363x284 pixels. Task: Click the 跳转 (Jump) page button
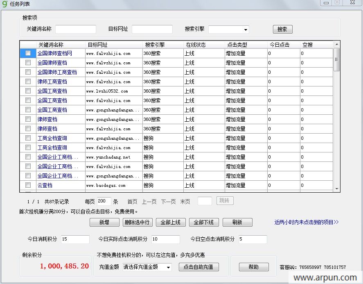225,201
